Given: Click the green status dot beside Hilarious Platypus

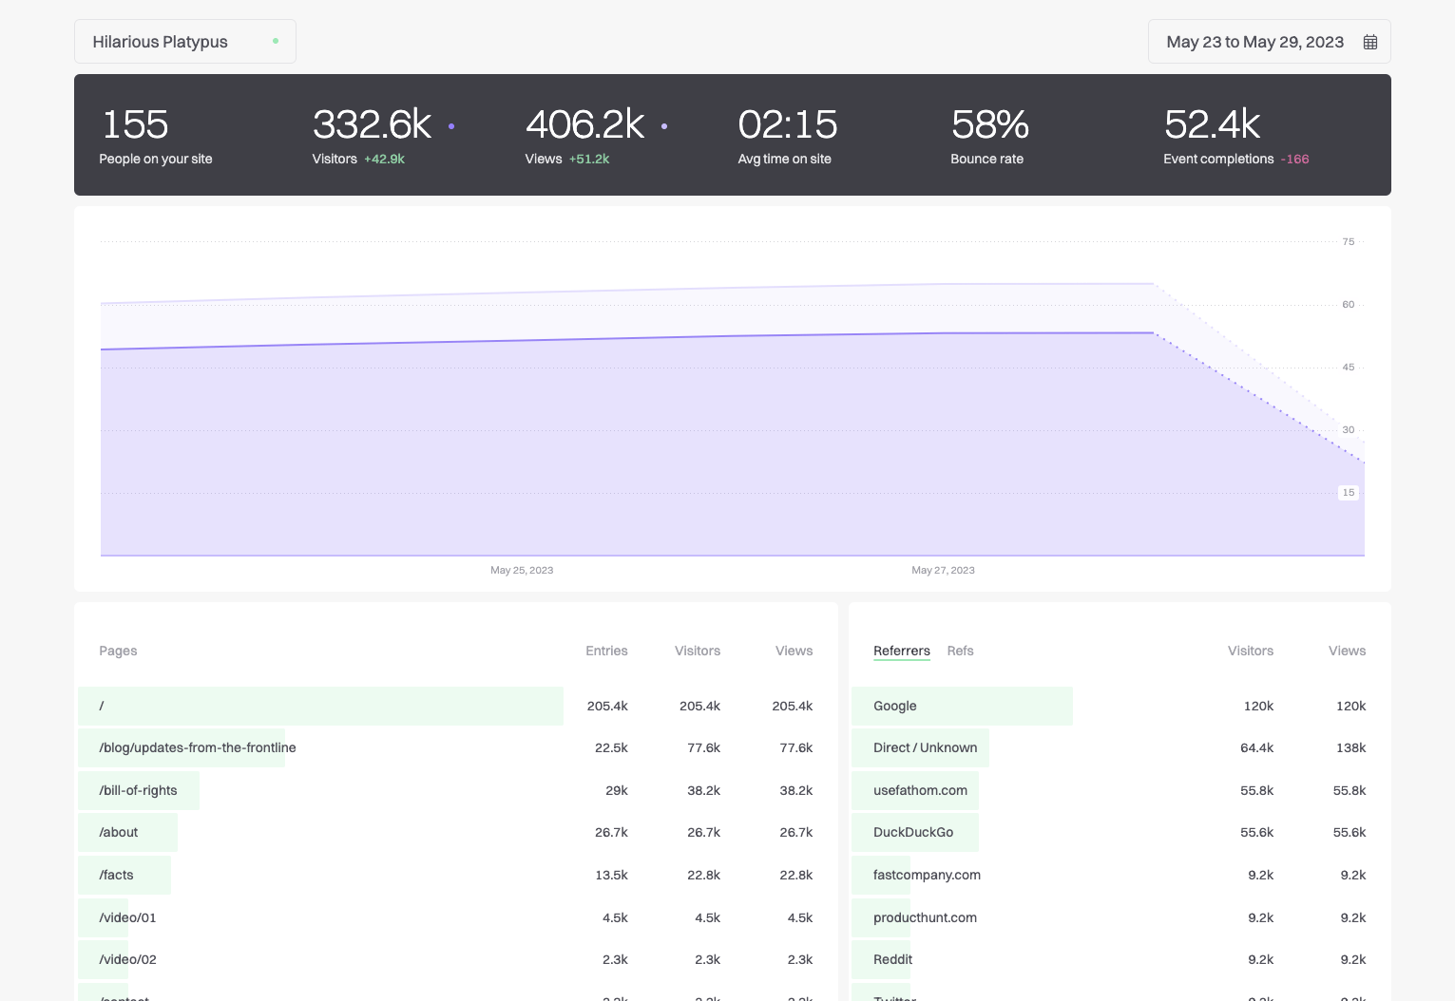Looking at the screenshot, I should tap(276, 41).
